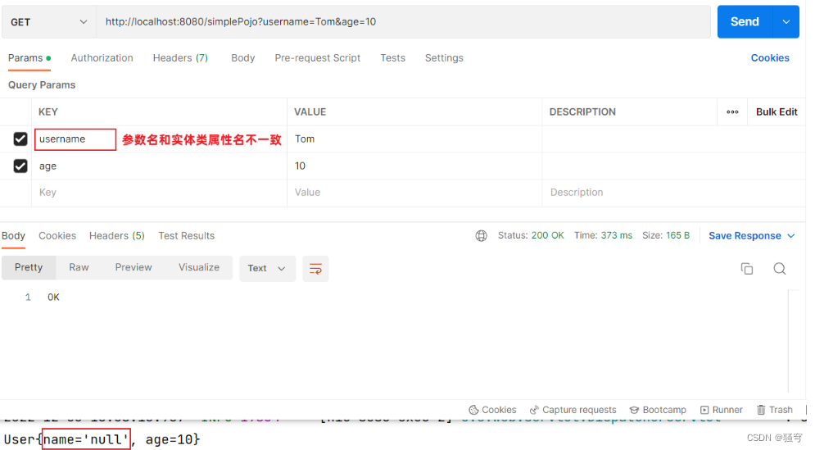
Task: Click the KEY column header
Action: click(48, 111)
